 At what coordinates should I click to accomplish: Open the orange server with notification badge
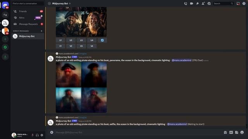(x=5, y=31)
